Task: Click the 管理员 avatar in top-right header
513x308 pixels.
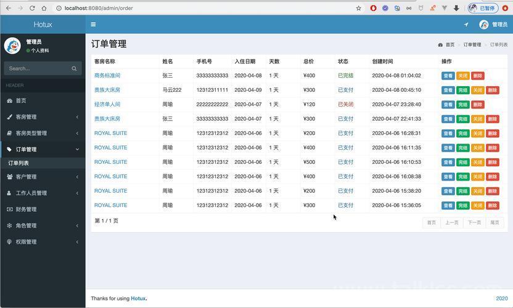Action: coord(483,25)
